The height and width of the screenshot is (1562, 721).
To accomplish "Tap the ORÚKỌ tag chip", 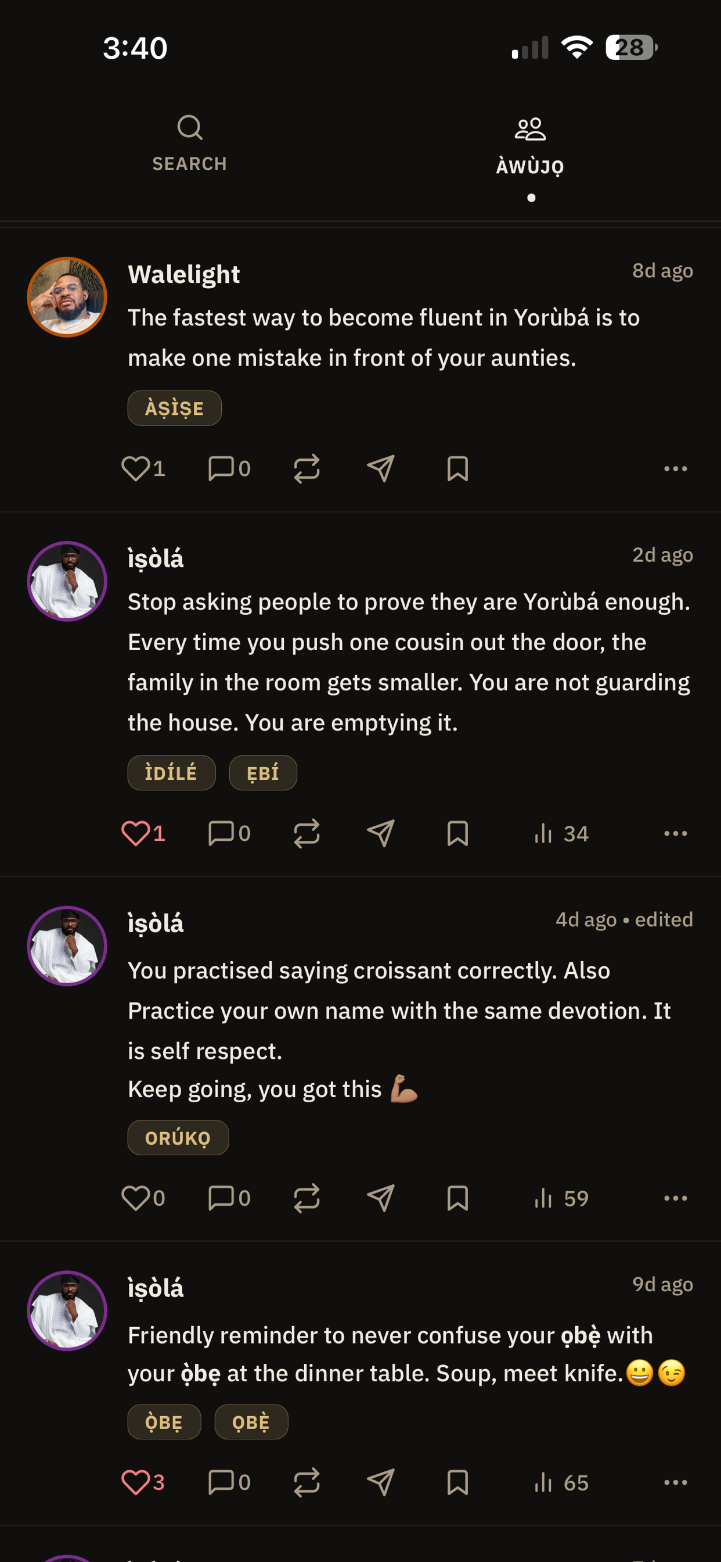I will coord(178,1138).
